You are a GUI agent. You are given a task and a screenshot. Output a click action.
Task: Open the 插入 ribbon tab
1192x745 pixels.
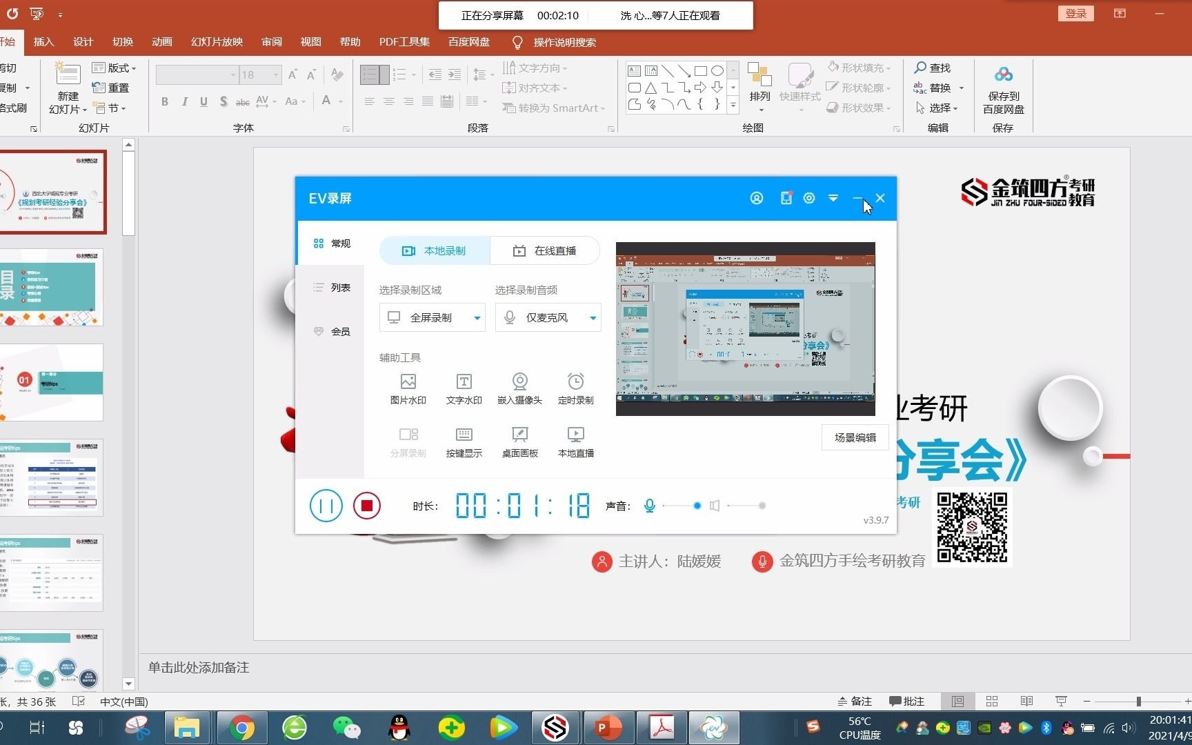point(43,42)
